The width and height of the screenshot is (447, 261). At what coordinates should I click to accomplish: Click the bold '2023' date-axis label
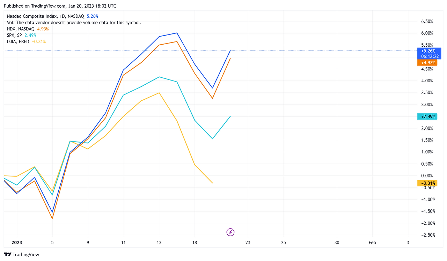(x=17, y=243)
